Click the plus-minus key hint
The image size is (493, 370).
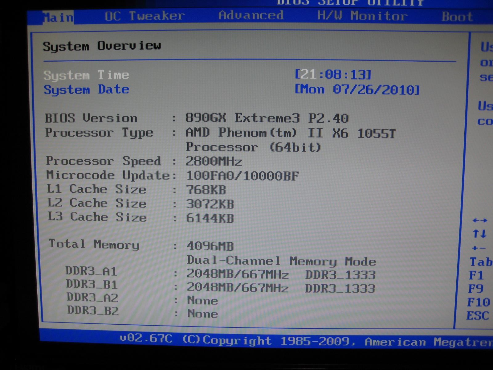pyautogui.click(x=479, y=248)
